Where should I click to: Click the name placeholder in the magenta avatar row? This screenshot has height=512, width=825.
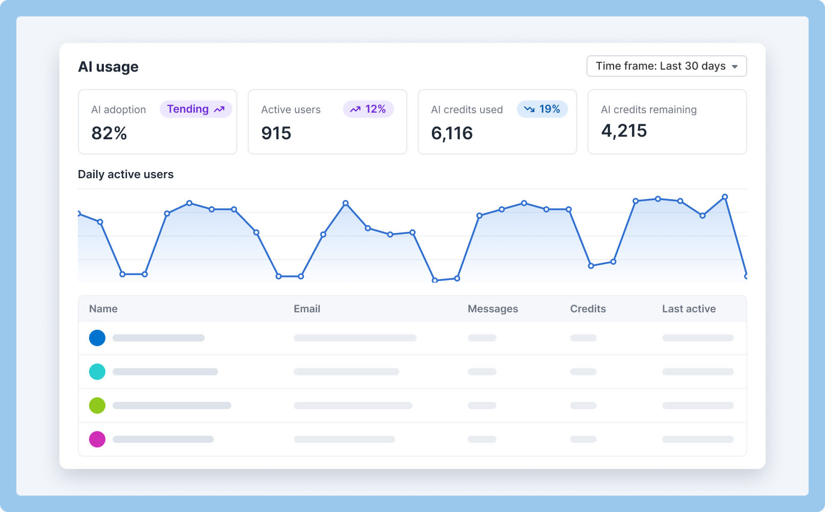tap(163, 439)
